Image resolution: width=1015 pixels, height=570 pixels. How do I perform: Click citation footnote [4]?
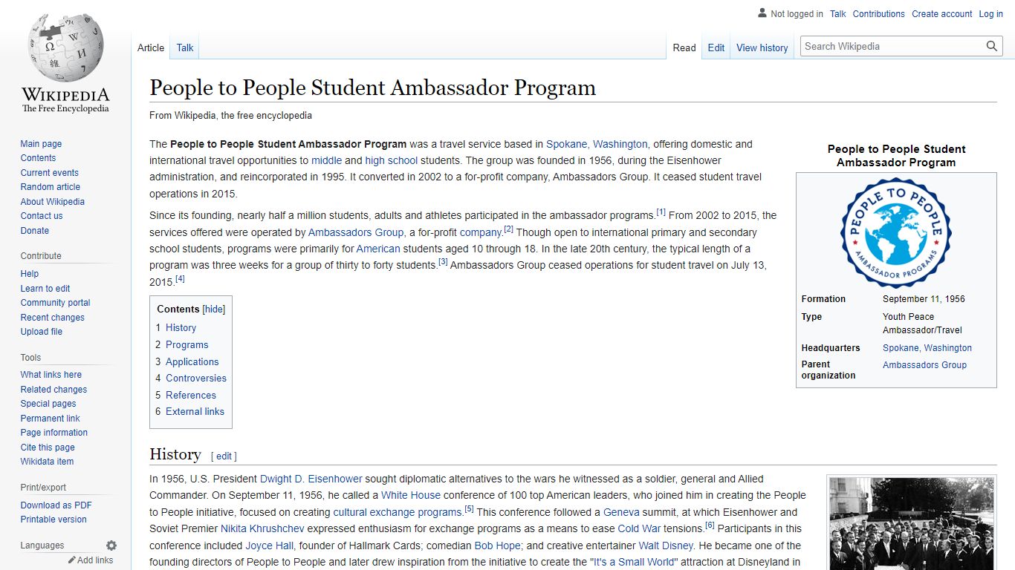(180, 279)
